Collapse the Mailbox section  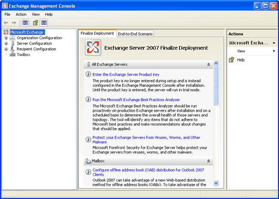point(208,161)
